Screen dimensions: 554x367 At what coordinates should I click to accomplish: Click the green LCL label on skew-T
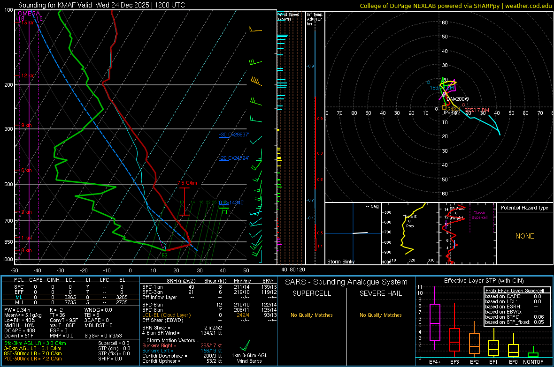click(x=223, y=212)
